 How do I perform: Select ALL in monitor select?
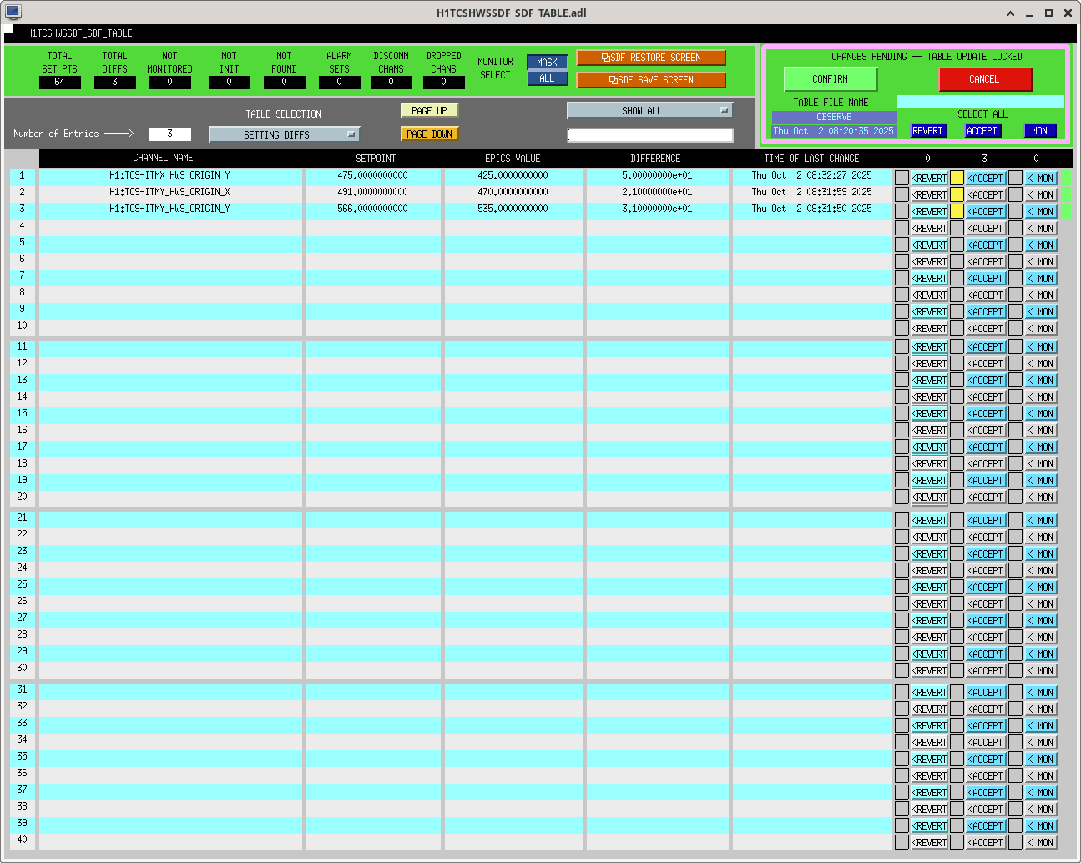point(547,78)
